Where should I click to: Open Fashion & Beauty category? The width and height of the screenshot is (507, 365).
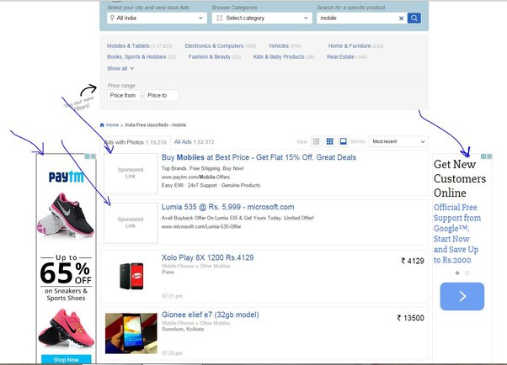pos(210,57)
